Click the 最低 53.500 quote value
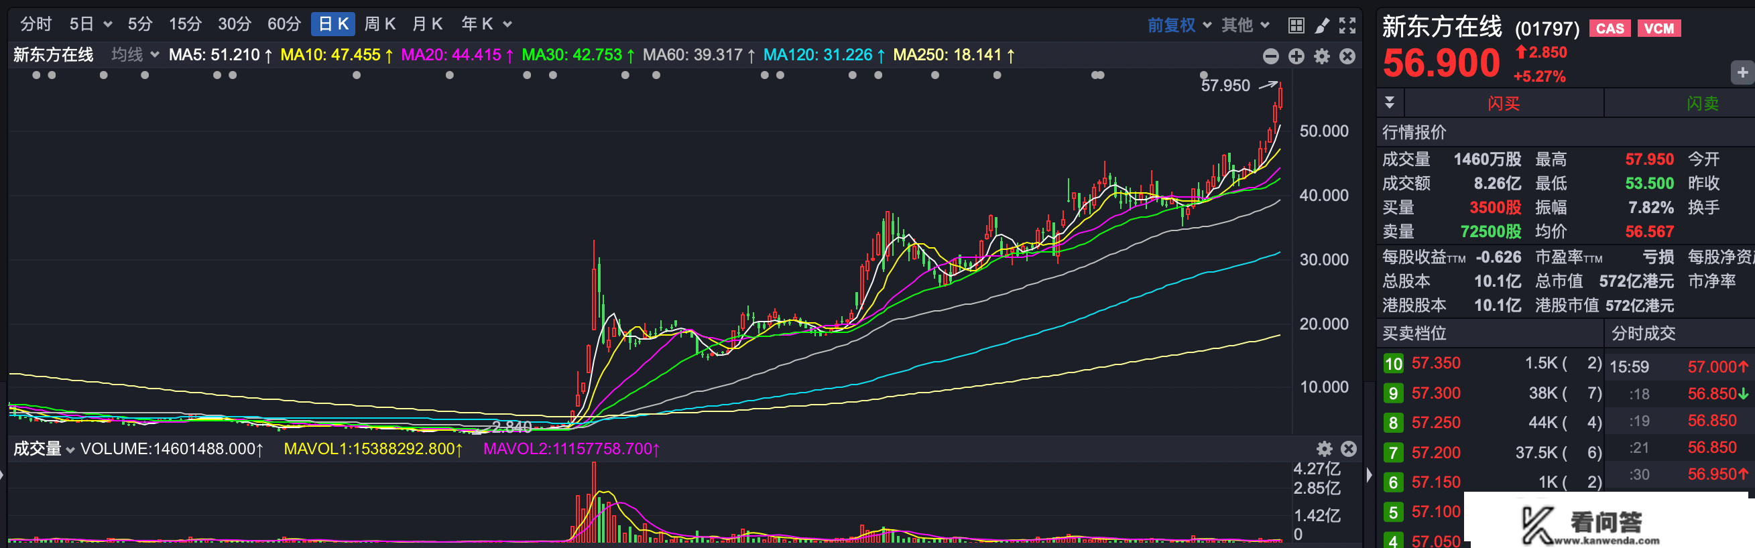Viewport: 1755px width, 548px height. pos(1648,183)
